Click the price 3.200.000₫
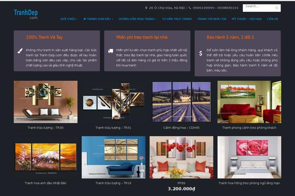Screen dimensions: 295x196 click(181, 189)
